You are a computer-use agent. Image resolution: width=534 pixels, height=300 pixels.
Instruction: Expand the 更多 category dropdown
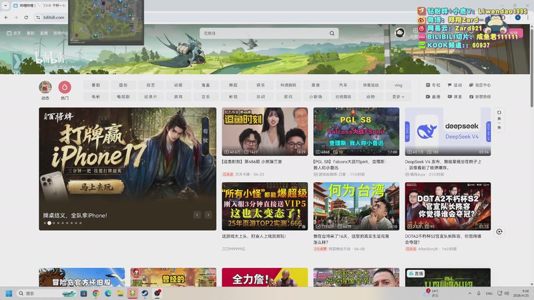[398, 97]
